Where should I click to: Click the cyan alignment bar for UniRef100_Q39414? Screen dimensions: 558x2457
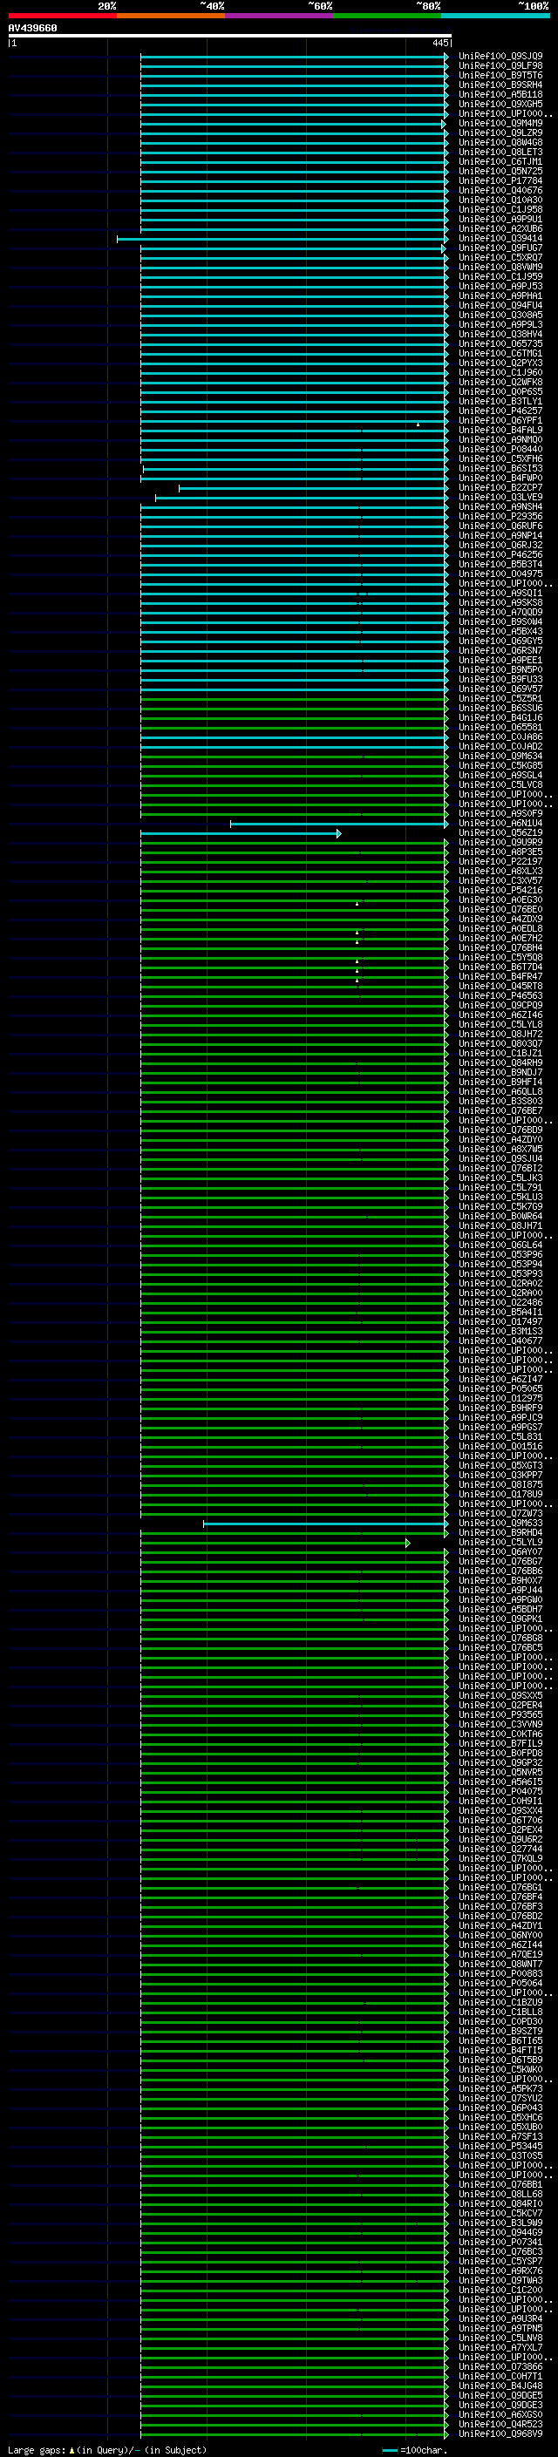[x=282, y=239]
